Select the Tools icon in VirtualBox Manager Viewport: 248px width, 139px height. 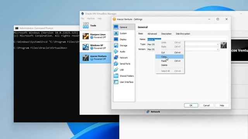coord(86,25)
